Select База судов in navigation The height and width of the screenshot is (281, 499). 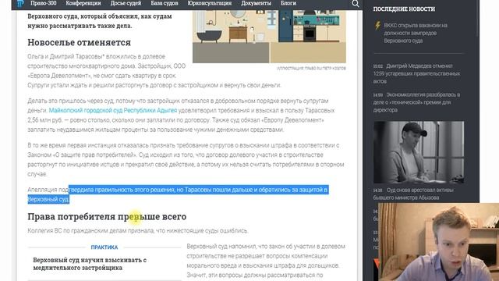(165, 3)
